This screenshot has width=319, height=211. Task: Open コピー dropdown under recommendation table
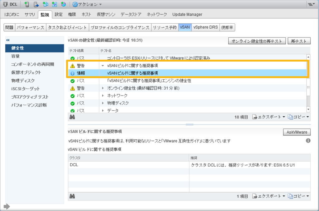(x=298, y=196)
